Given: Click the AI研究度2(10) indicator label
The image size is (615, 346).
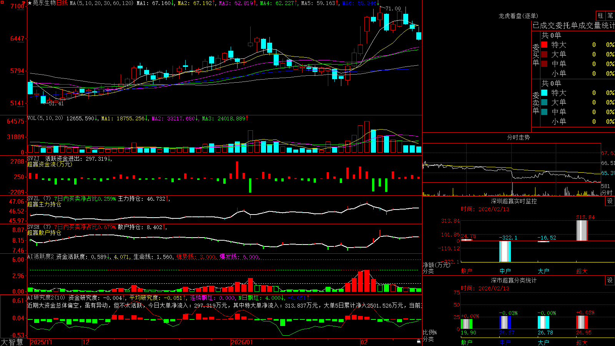Looking at the screenshot, I should (x=46, y=298).
